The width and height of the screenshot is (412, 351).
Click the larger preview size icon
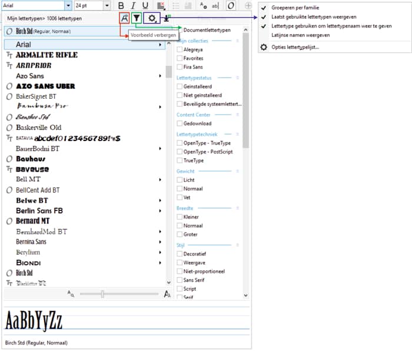click(167, 293)
